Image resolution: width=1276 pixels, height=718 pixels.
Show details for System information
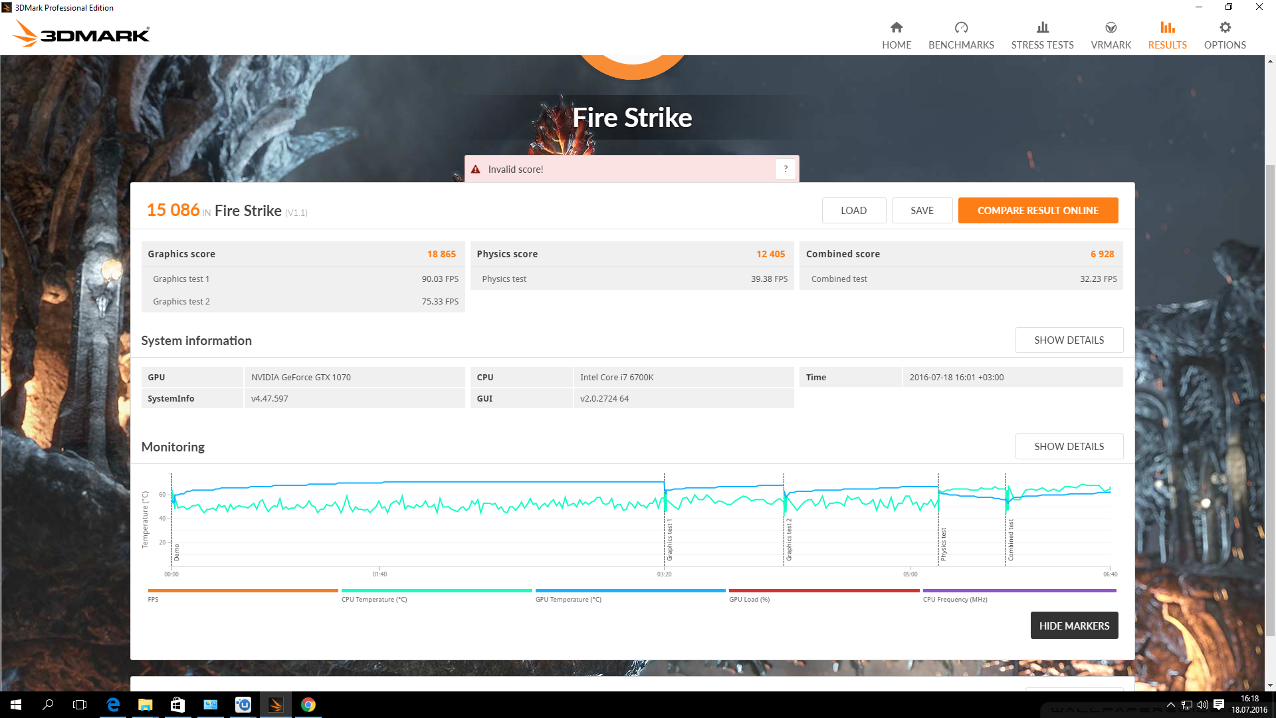1069,340
